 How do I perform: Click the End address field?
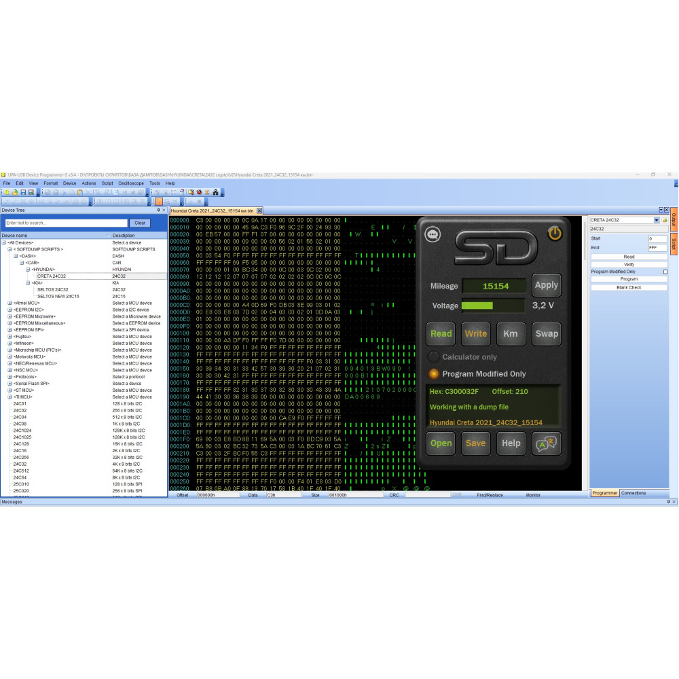(657, 248)
